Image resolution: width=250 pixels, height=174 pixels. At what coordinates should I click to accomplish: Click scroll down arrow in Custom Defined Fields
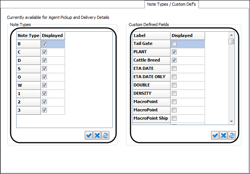pos(231,122)
